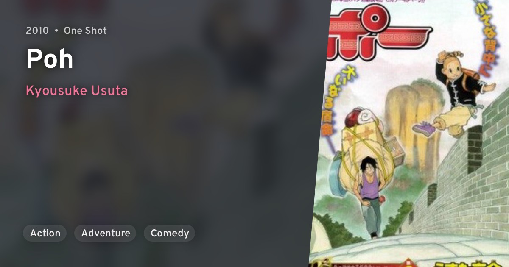This screenshot has width=509, height=267.
Task: Open the manga cover image
Action: 409,133
